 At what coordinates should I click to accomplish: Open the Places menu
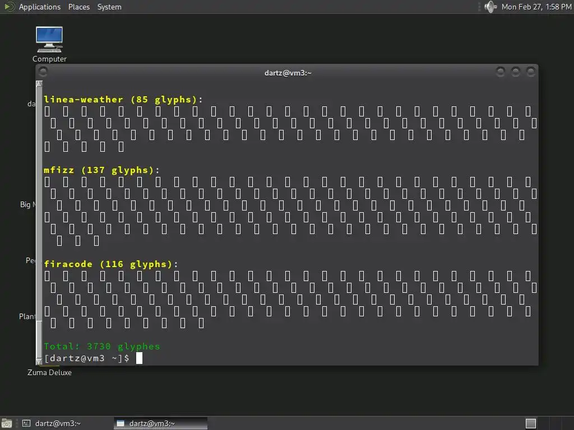(78, 7)
